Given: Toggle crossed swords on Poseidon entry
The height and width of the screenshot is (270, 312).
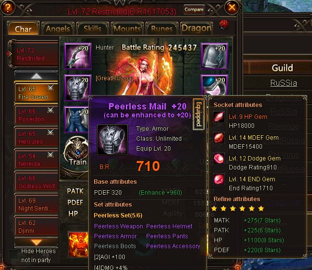Looking at the screenshot, I should point(51,110).
